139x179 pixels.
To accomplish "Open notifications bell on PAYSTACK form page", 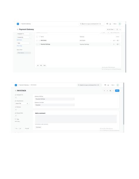I will (108, 85).
